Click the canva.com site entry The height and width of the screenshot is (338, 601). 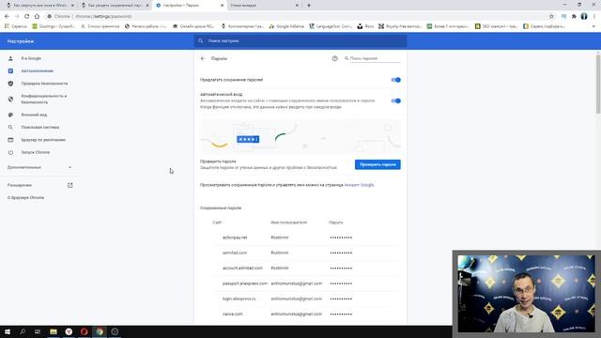coord(232,315)
